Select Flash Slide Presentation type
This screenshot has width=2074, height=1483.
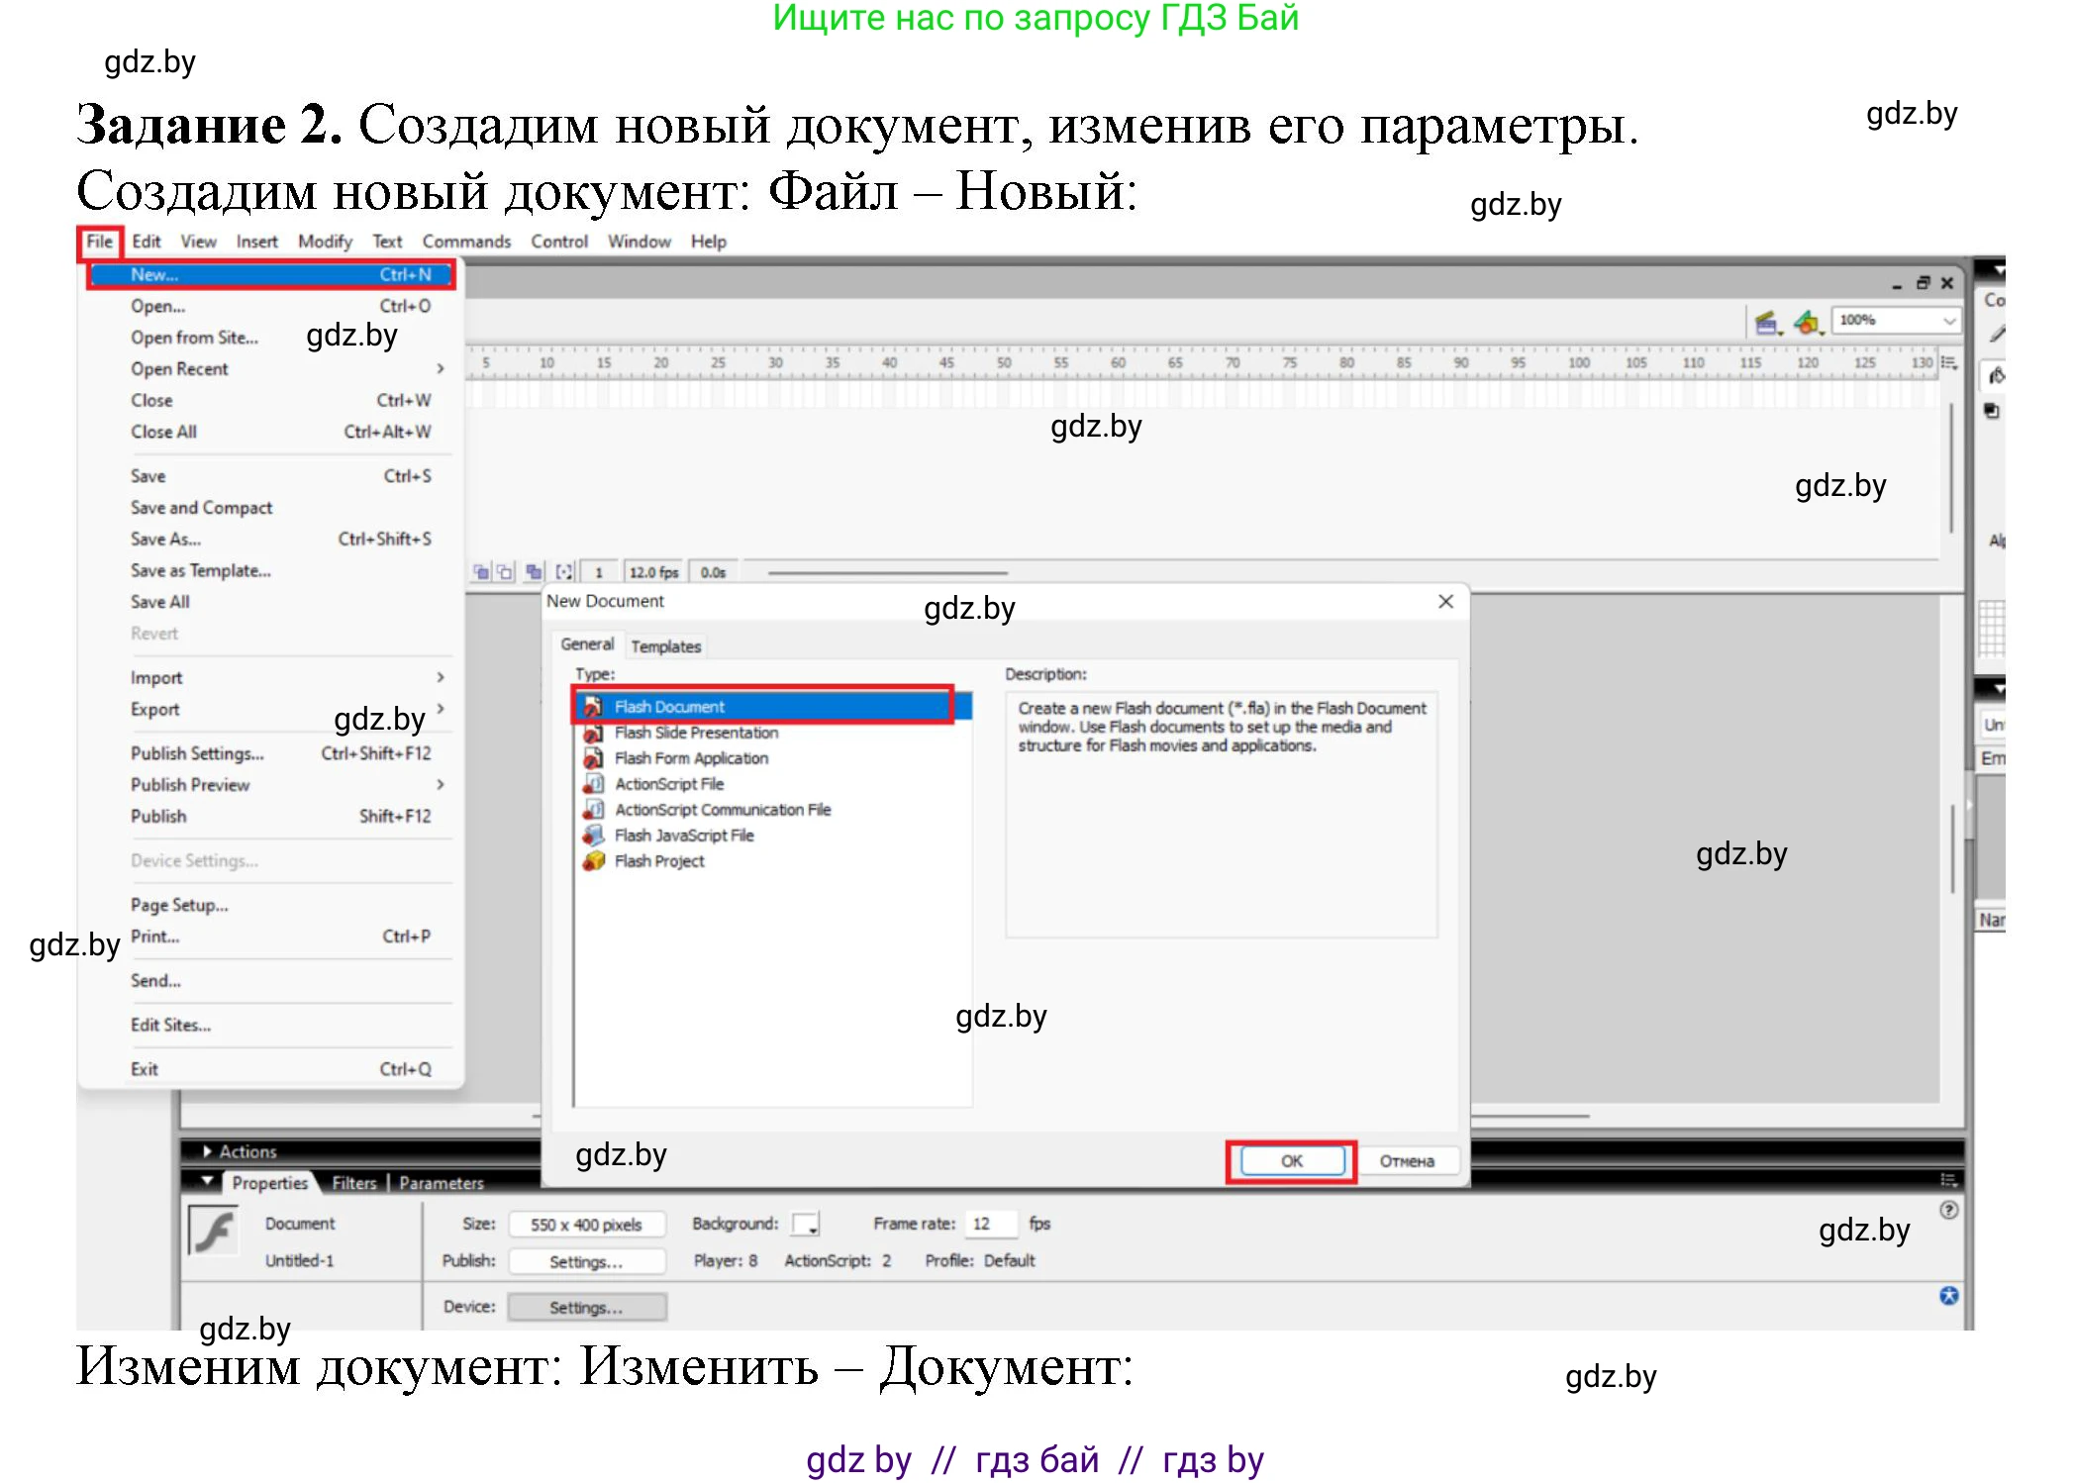(695, 733)
